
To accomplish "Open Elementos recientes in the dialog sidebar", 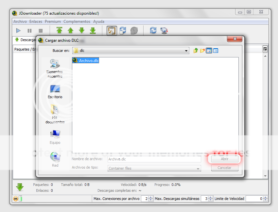I will [x=55, y=68].
